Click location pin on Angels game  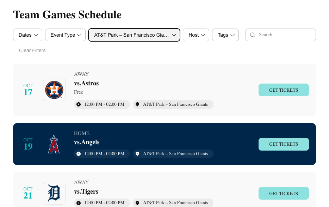tap(137, 154)
